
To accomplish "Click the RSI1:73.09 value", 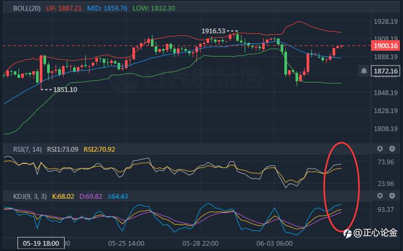I will 62,149.
